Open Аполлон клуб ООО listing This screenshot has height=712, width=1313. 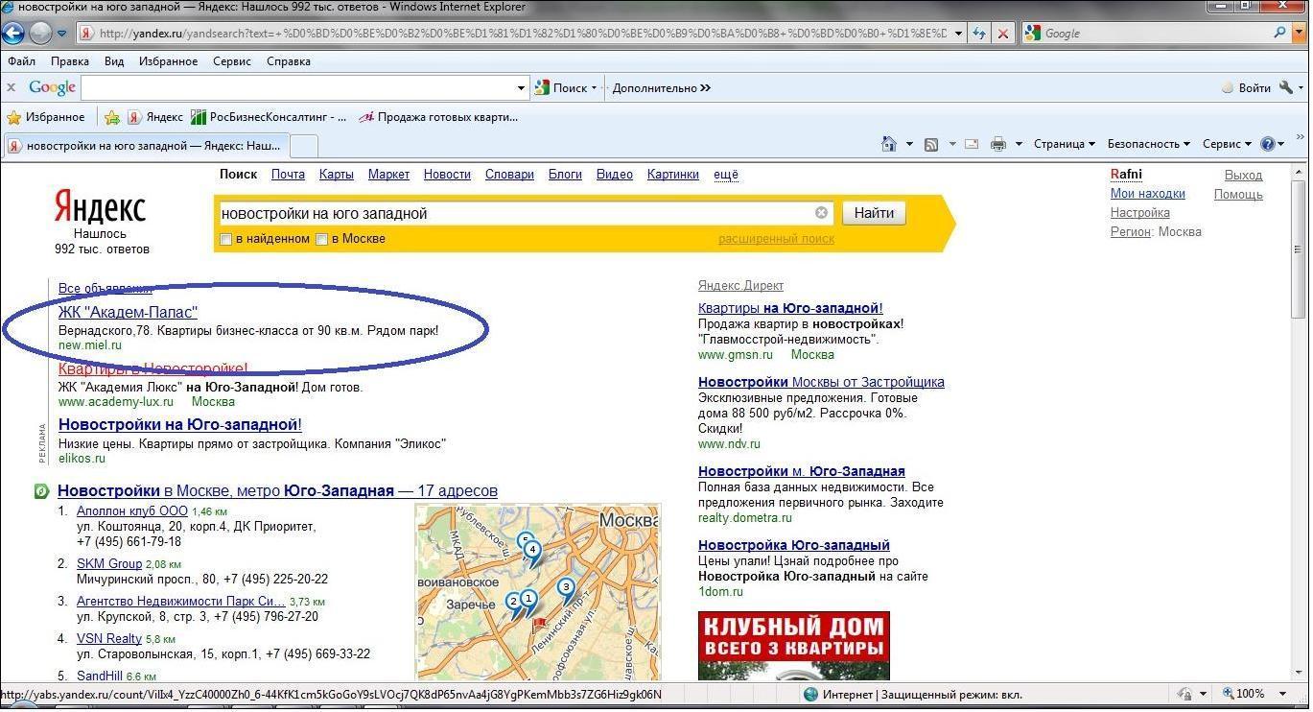click(132, 511)
